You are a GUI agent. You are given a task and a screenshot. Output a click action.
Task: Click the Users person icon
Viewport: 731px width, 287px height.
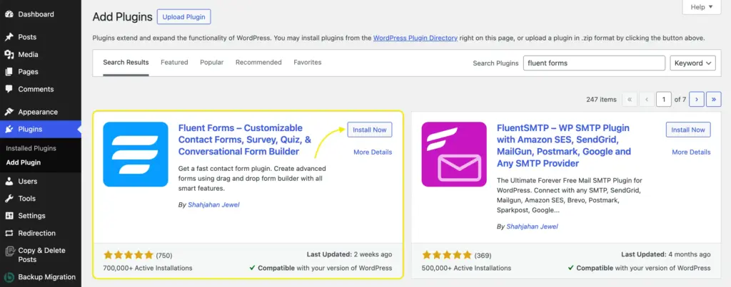[x=9, y=181]
